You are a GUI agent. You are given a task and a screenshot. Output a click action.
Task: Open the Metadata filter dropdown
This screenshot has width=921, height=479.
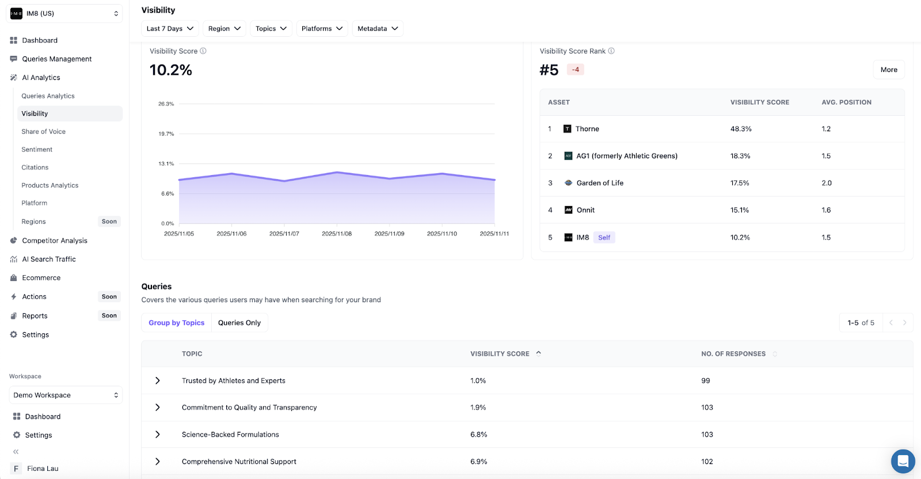[x=378, y=28]
